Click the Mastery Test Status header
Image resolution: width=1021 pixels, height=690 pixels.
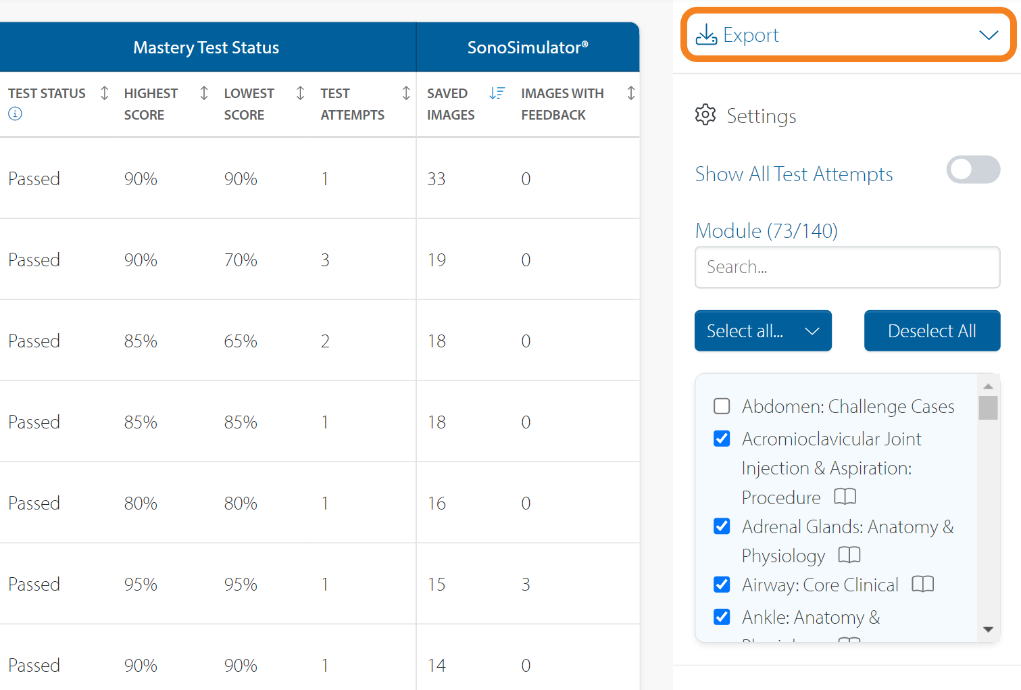(207, 47)
